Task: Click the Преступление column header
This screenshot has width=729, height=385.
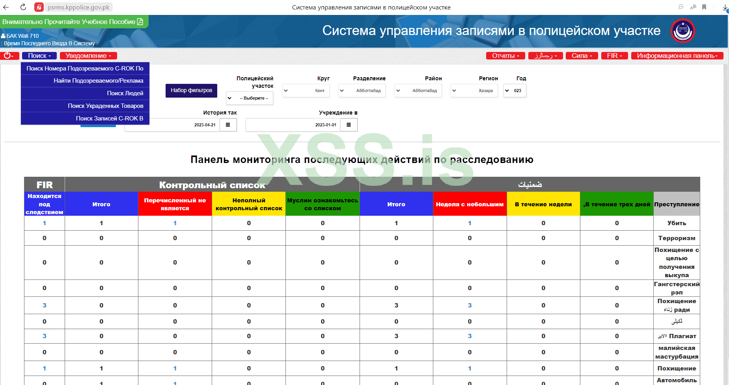Action: (677, 204)
